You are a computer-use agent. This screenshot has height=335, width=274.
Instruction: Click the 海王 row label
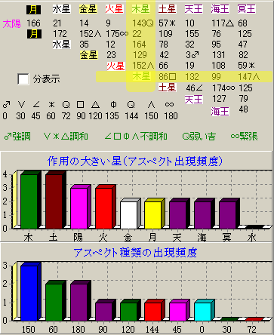coord(220,111)
